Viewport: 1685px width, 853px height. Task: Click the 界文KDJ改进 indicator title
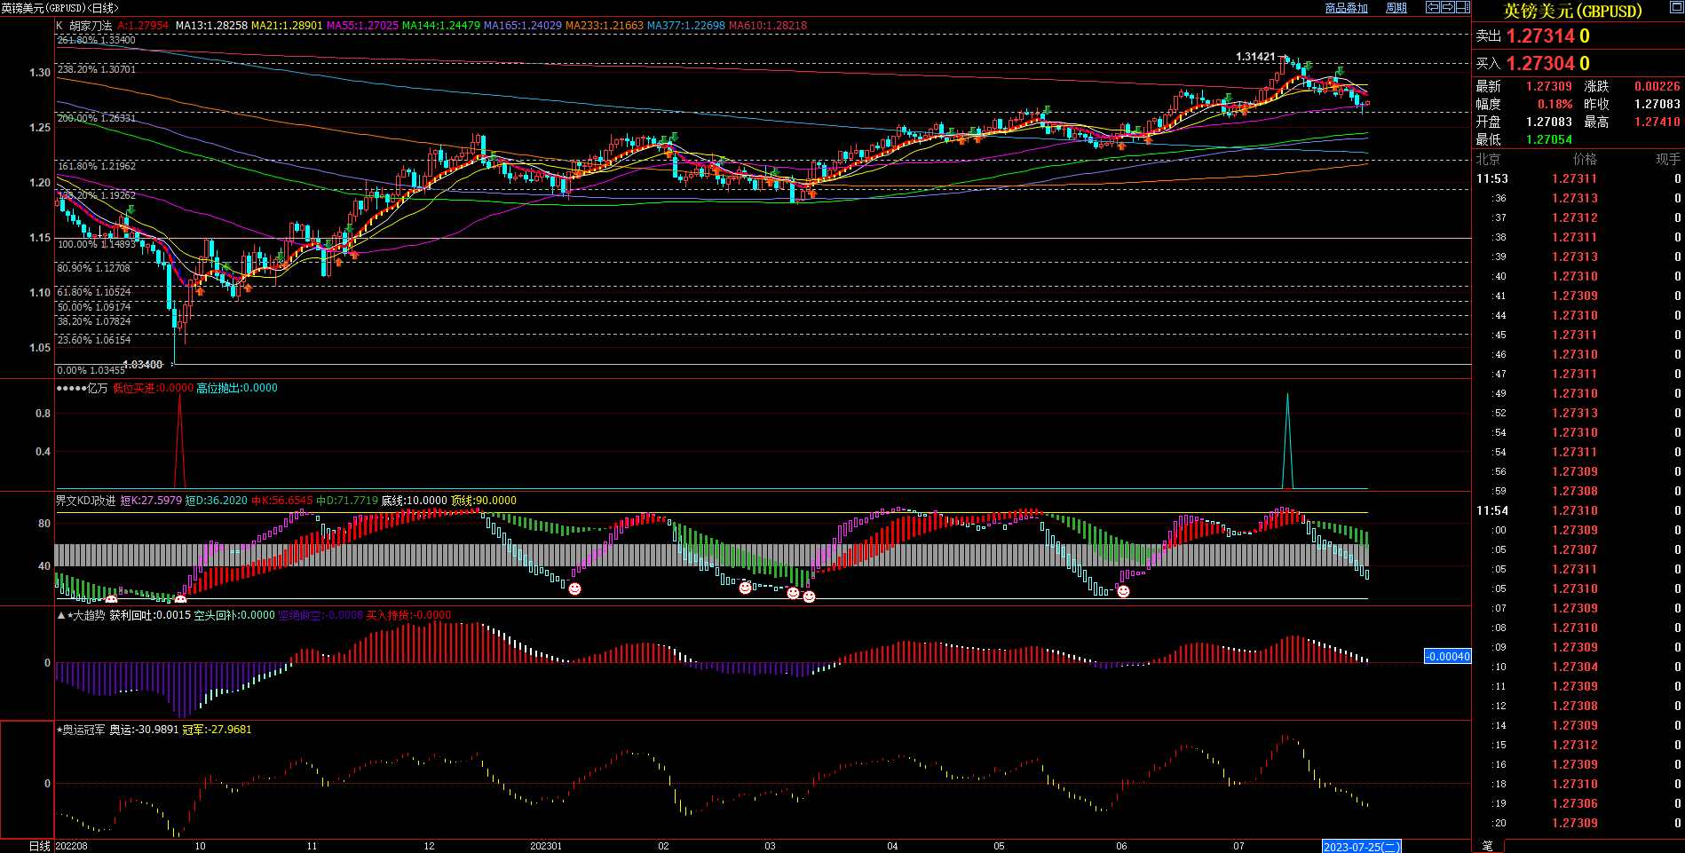click(85, 501)
